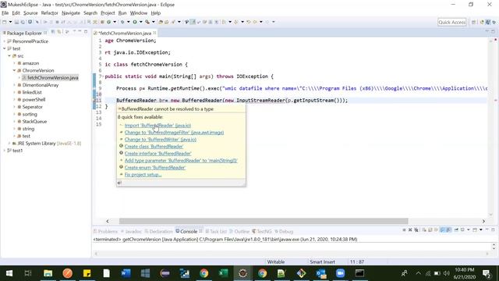The image size is (499, 281).
Task: Click Fix project setup... quick fix
Action: (143, 175)
